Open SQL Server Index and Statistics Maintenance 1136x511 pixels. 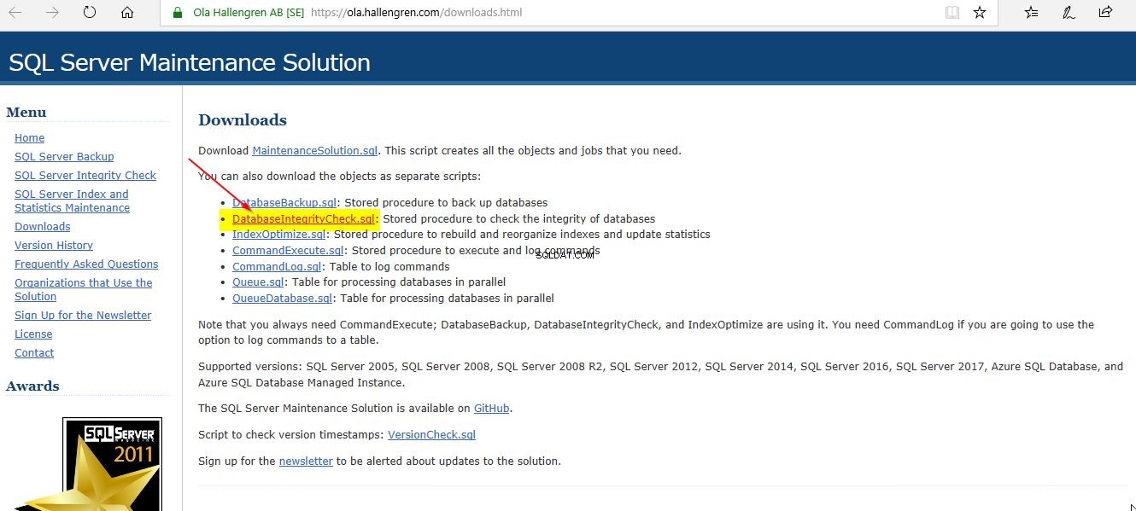pos(73,201)
